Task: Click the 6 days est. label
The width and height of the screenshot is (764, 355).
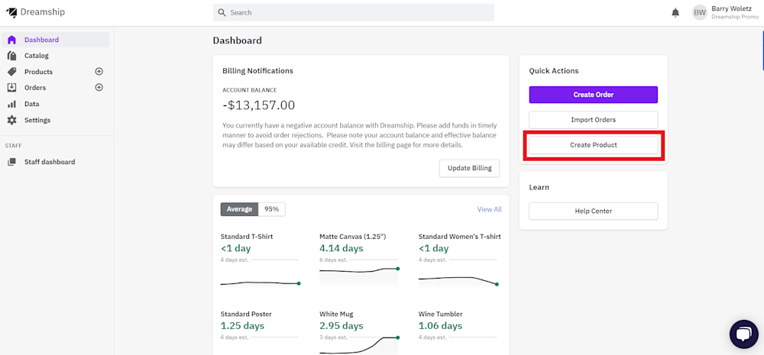Action: tap(334, 260)
